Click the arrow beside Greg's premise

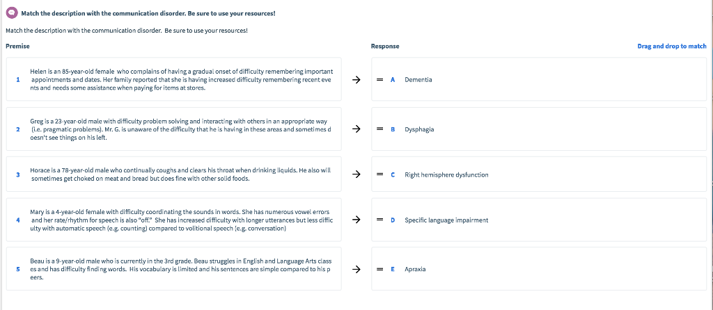coord(356,129)
